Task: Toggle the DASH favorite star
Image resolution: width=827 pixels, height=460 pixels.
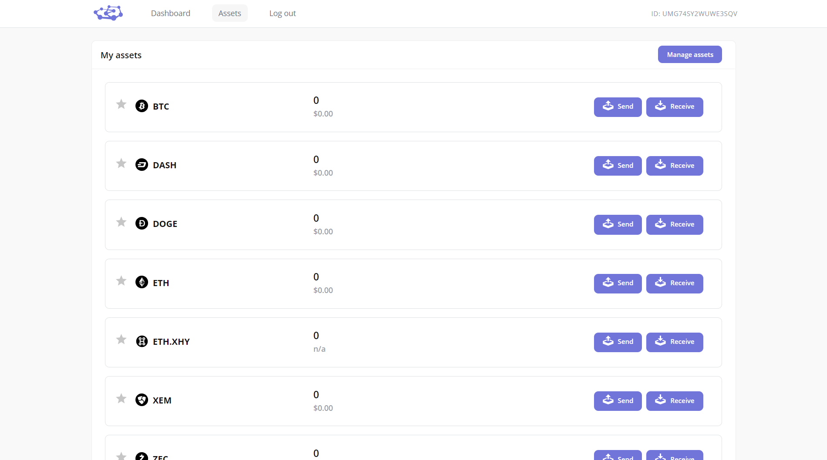Action: 121,163
